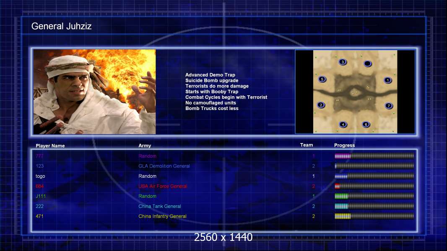
Task: Click the white progress bar for togo
Action: pyautogui.click(x=374, y=176)
